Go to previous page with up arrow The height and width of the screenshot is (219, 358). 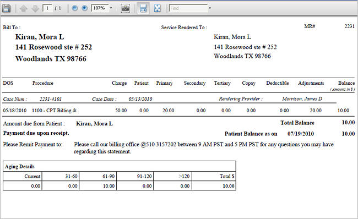(x=23, y=8)
